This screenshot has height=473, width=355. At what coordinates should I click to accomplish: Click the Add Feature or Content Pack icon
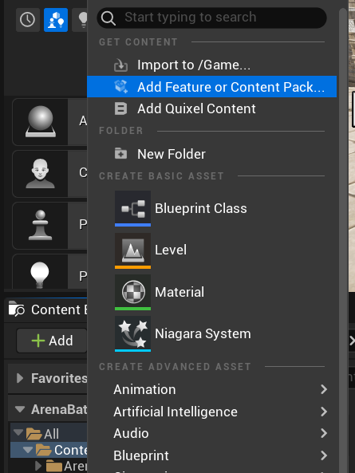click(121, 87)
